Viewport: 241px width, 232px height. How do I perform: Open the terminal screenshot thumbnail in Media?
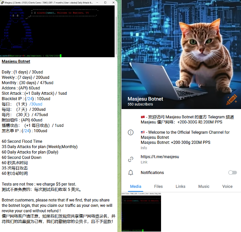[x=141, y=212]
